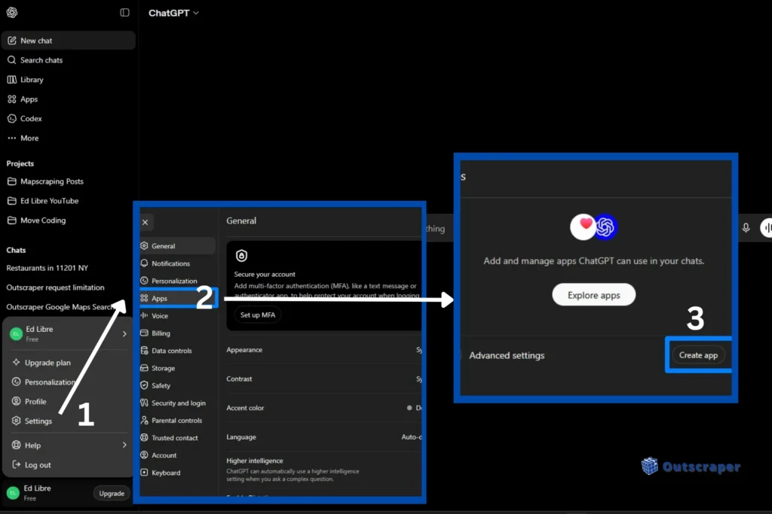Open the ChatGPT model selector dropdown
Image resolution: width=772 pixels, height=514 pixels.
click(x=173, y=13)
